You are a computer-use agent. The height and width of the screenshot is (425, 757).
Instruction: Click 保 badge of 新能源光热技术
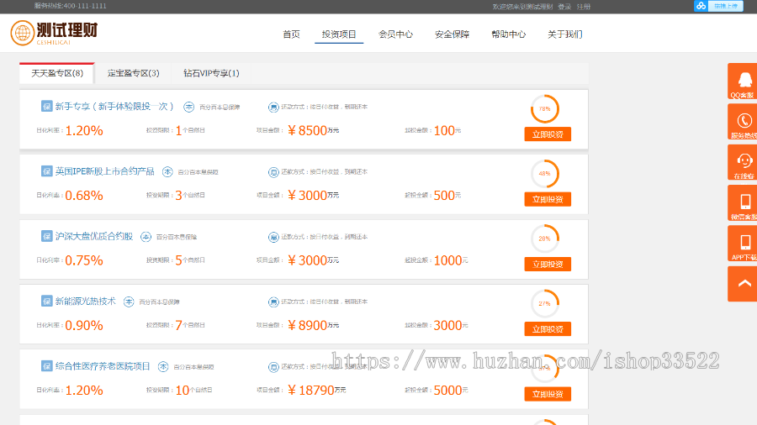[46, 302]
